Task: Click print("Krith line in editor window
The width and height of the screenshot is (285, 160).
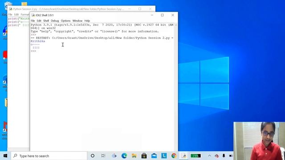Action: [19, 19]
